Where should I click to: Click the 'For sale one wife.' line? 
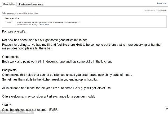[x=14, y=31]
